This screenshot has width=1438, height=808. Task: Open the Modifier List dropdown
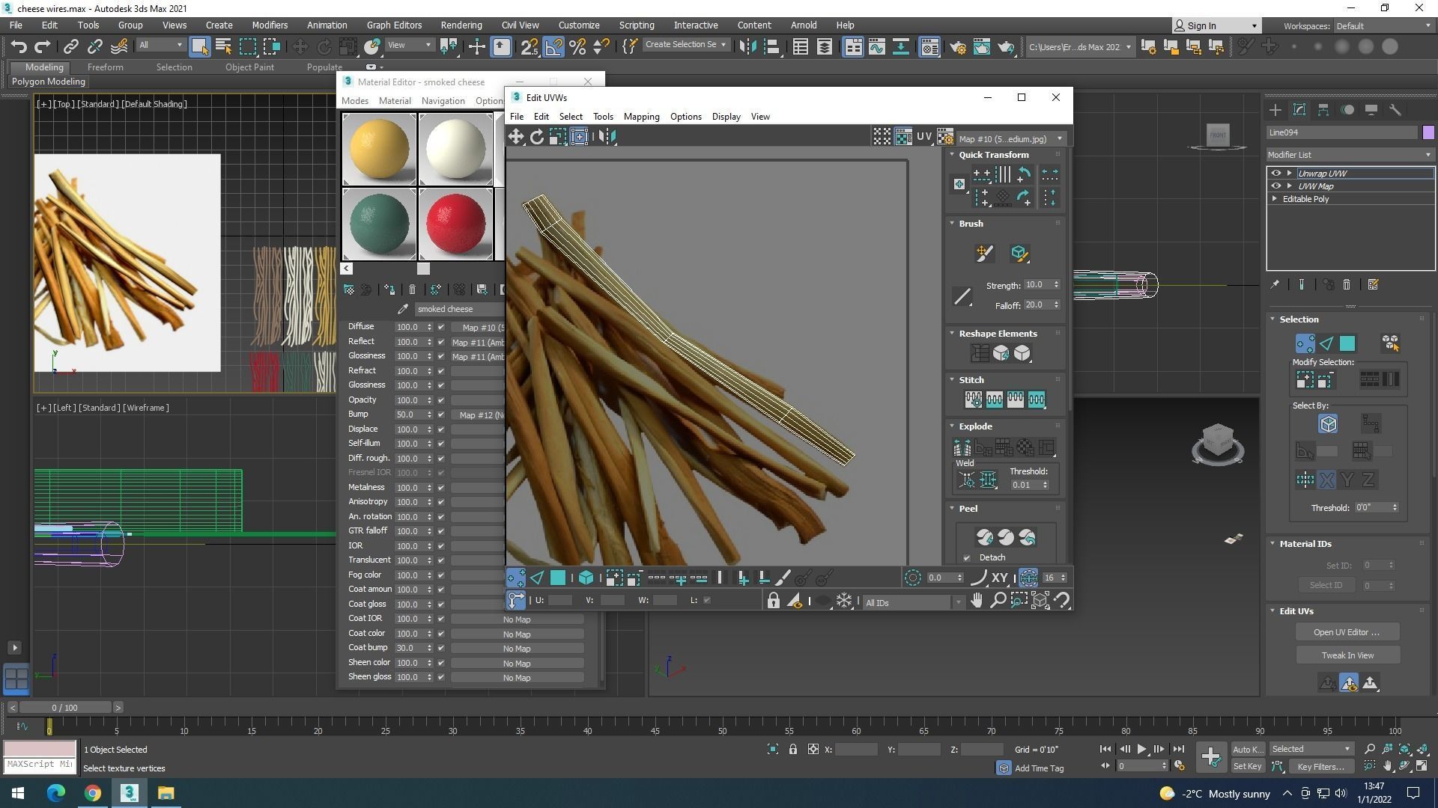[x=1349, y=155]
